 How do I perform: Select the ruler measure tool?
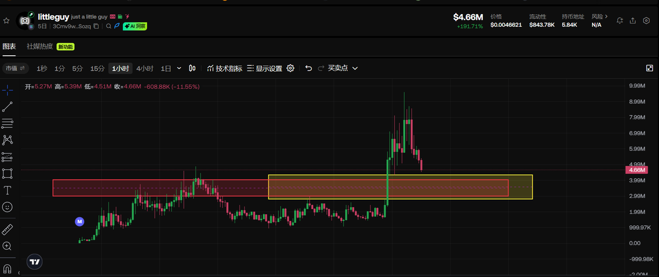pyautogui.click(x=7, y=229)
